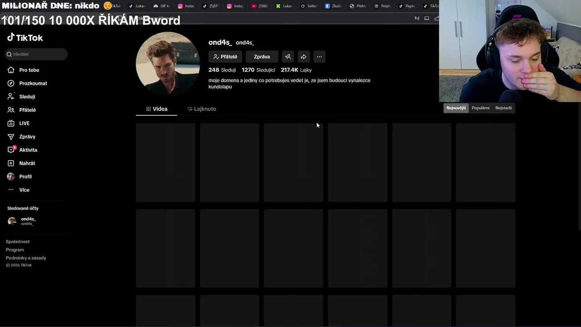Click the Přátelé button on profile

(x=225, y=57)
